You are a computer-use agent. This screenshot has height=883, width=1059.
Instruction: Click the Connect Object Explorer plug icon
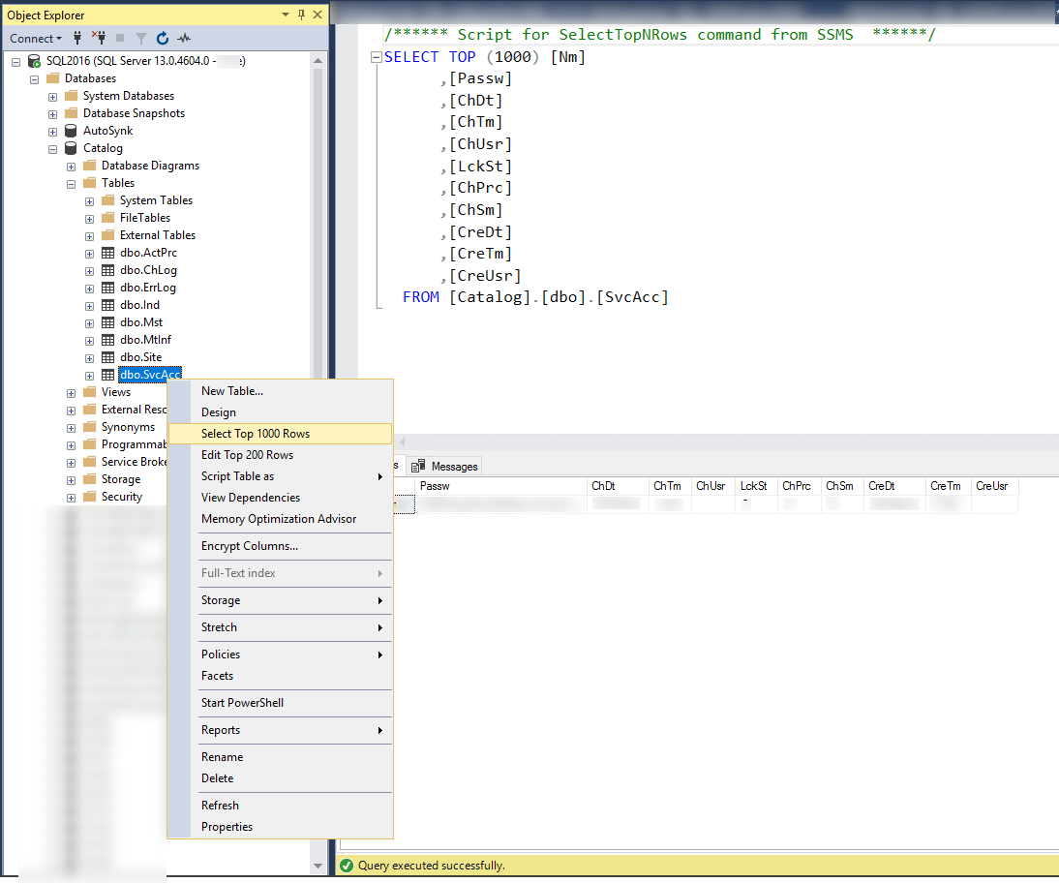[77, 39]
